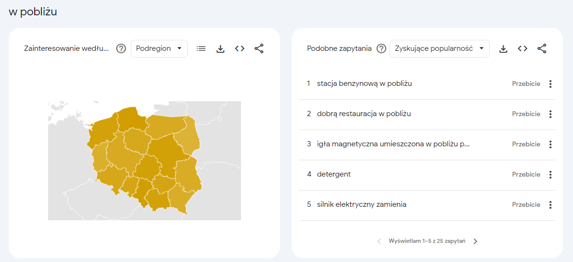Open the 'detergent' query
The height and width of the screenshot is (262, 573).
click(333, 175)
